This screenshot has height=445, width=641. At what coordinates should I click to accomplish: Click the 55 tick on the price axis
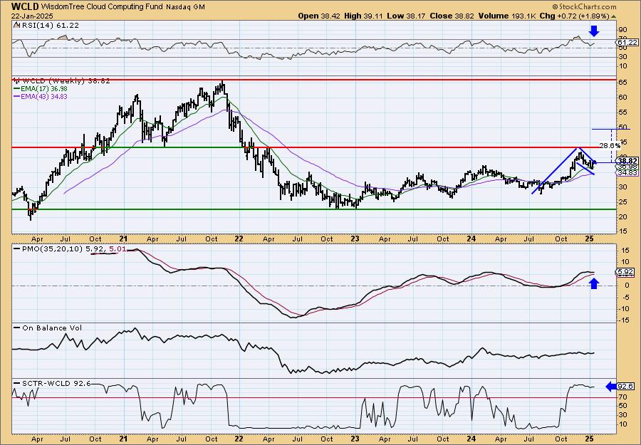(x=623, y=112)
